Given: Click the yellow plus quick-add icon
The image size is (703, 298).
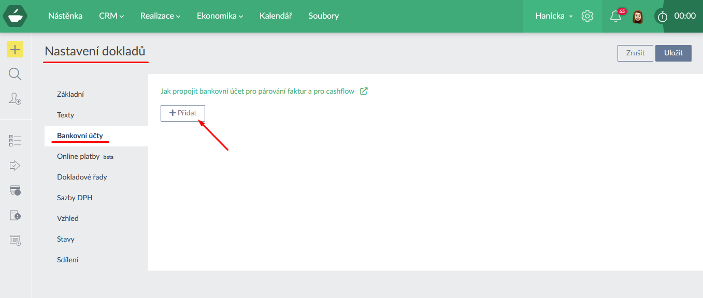Looking at the screenshot, I should [15, 50].
